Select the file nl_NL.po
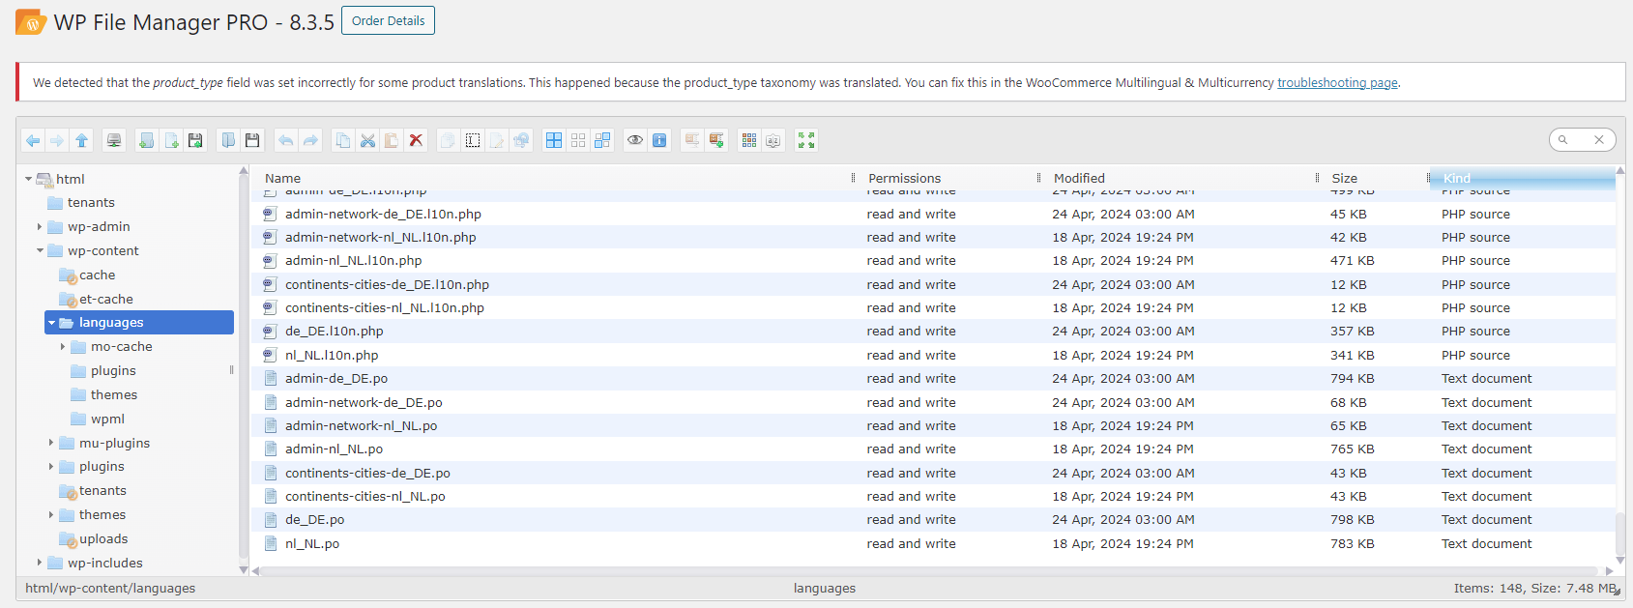 click(x=932, y=544)
